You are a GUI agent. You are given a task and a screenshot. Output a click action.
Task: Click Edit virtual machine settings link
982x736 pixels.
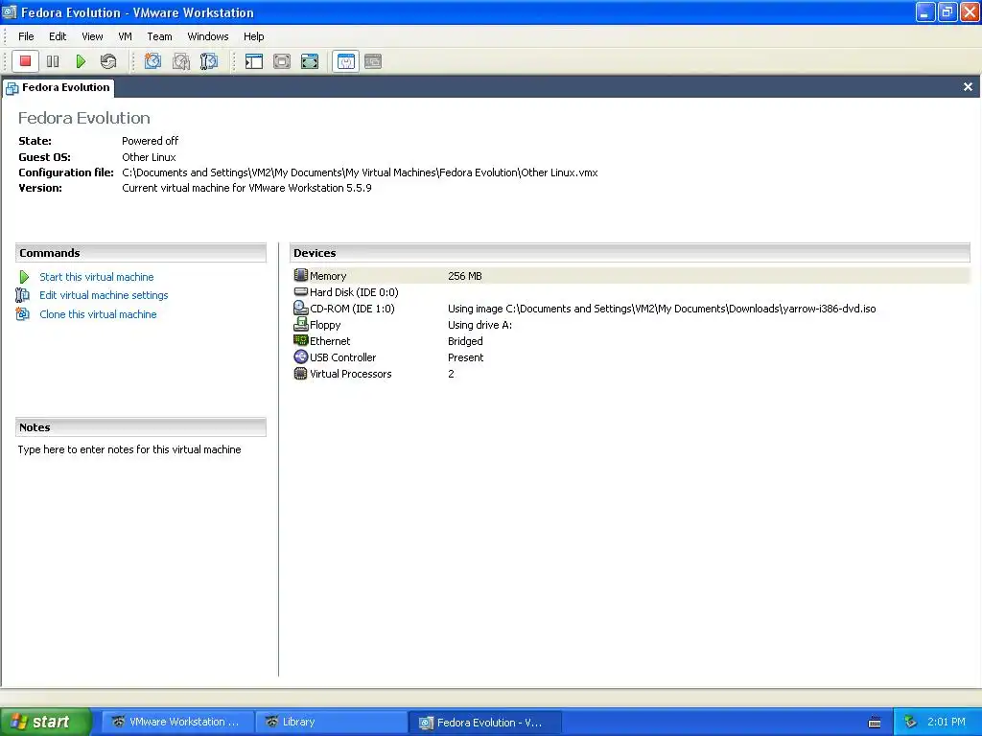pyautogui.click(x=104, y=295)
